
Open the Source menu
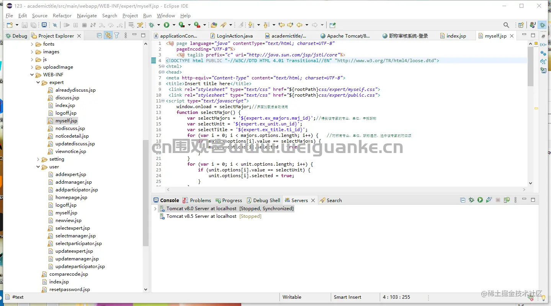pos(40,15)
